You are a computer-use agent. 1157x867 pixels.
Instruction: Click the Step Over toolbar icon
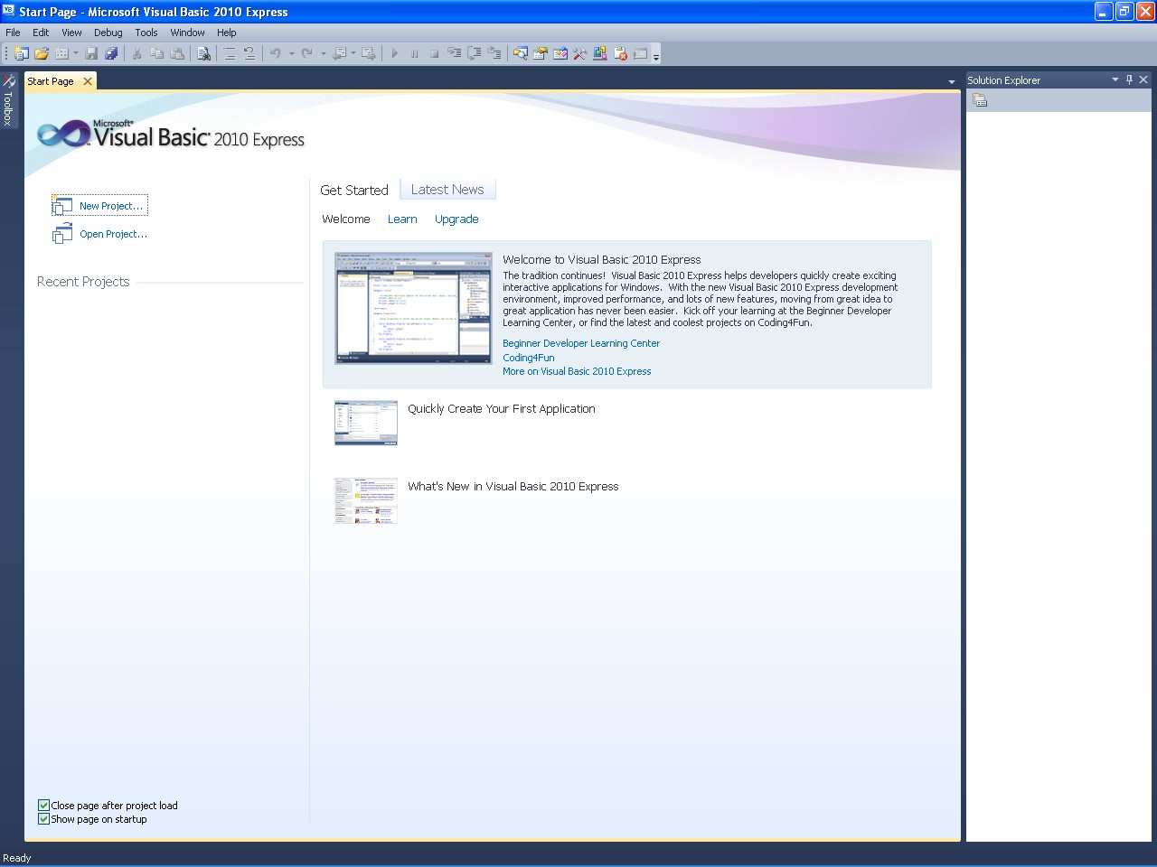coord(475,53)
